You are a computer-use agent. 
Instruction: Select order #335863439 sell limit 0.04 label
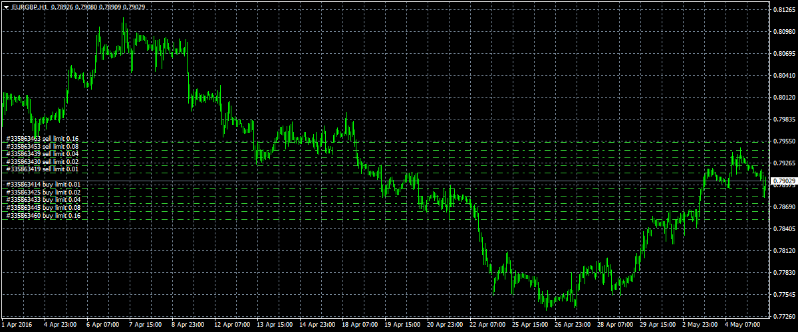coord(43,153)
